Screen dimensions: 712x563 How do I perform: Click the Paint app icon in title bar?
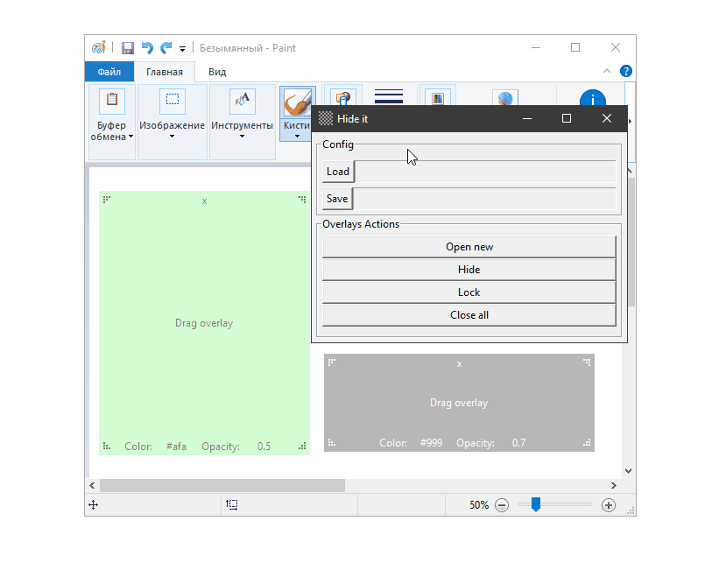click(99, 47)
